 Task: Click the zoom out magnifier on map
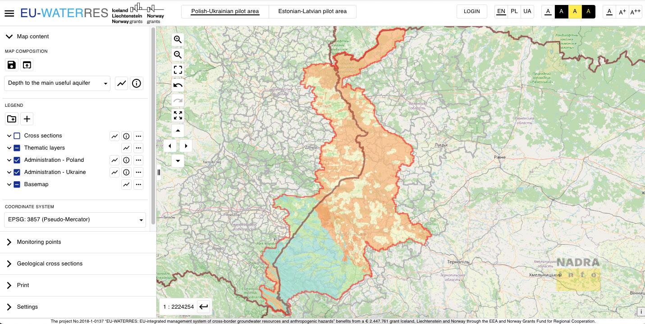[x=178, y=55]
